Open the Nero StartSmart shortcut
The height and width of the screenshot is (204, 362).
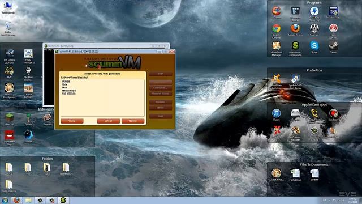(333, 31)
